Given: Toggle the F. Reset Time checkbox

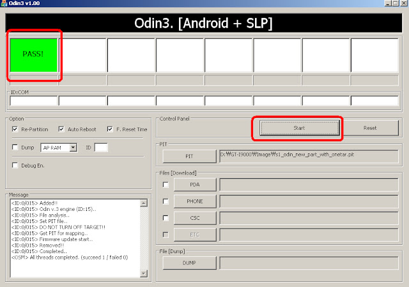Looking at the screenshot, I should (110, 129).
